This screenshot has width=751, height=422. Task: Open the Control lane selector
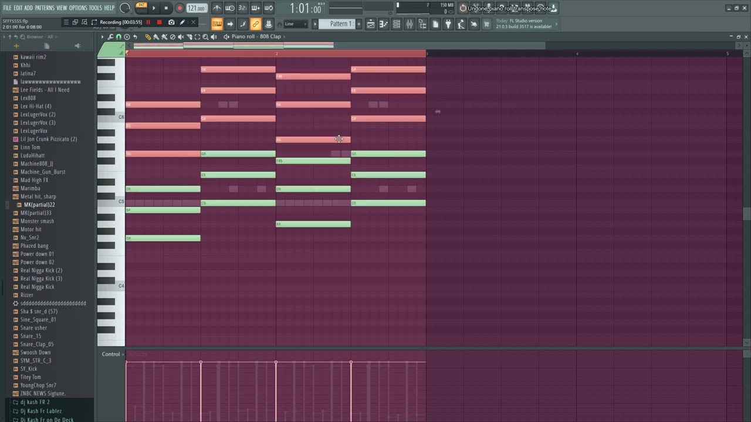pyautogui.click(x=113, y=354)
